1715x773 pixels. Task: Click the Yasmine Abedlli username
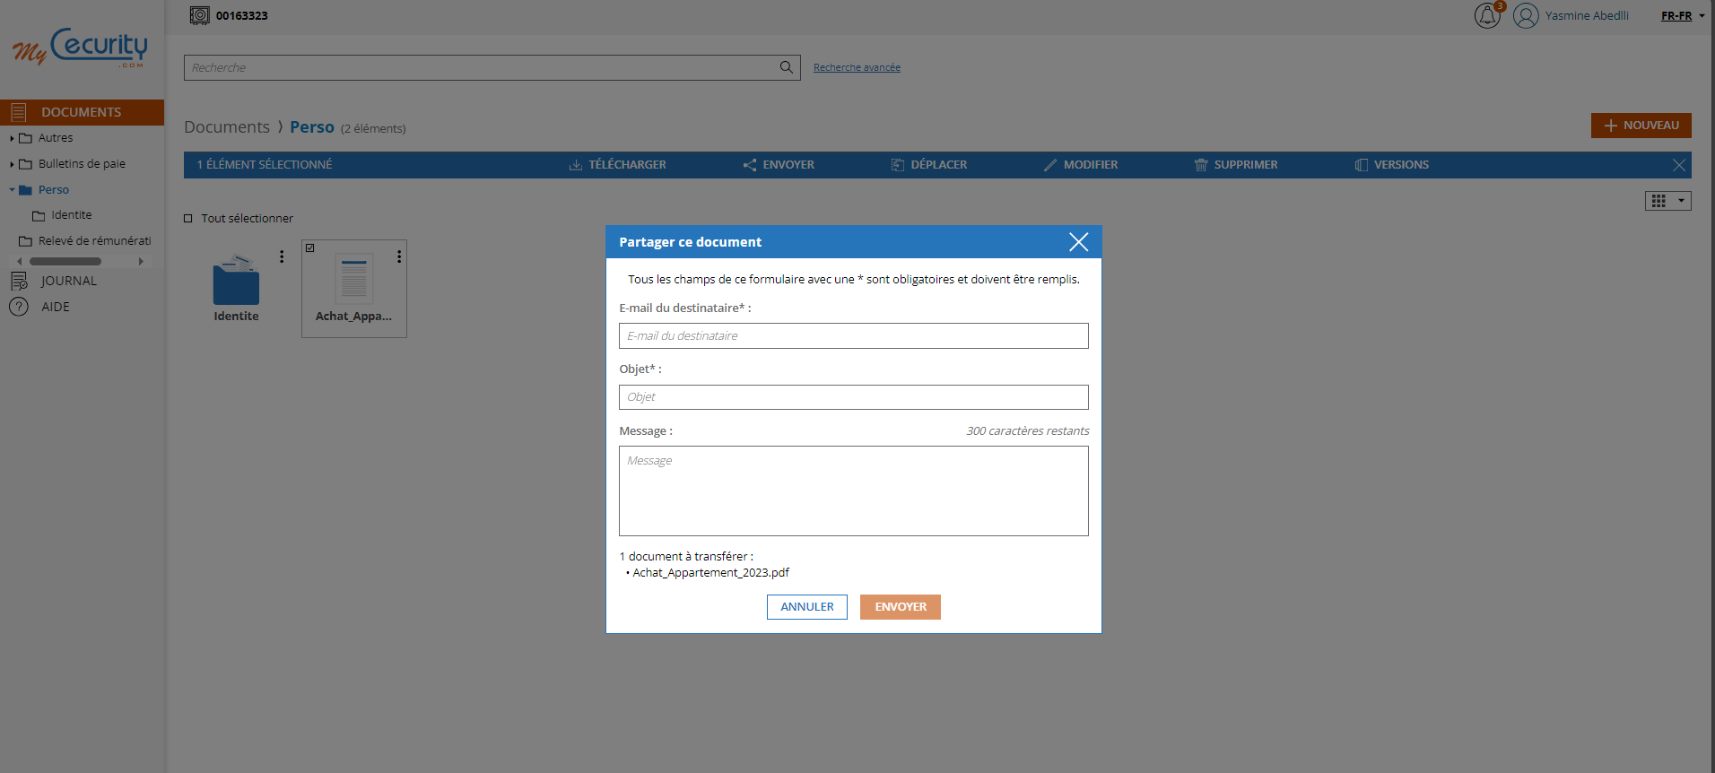tap(1587, 16)
